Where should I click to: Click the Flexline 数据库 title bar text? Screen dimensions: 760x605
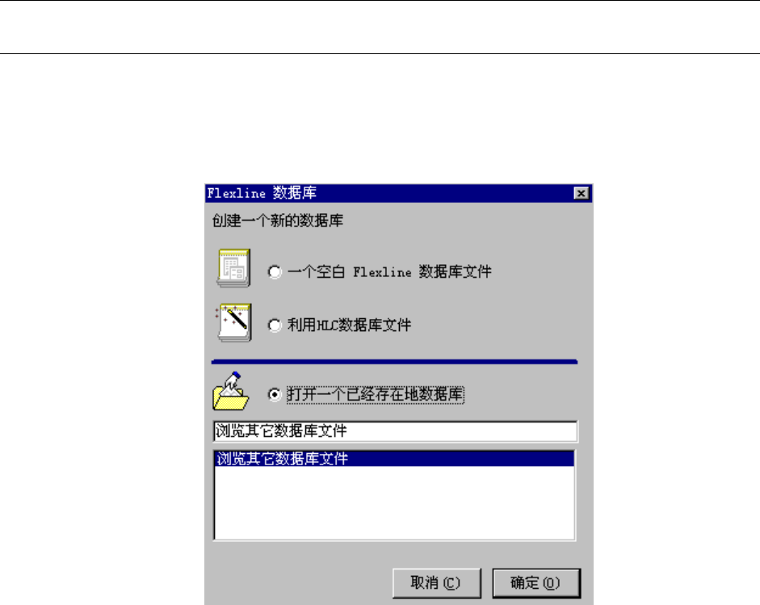tap(262, 193)
